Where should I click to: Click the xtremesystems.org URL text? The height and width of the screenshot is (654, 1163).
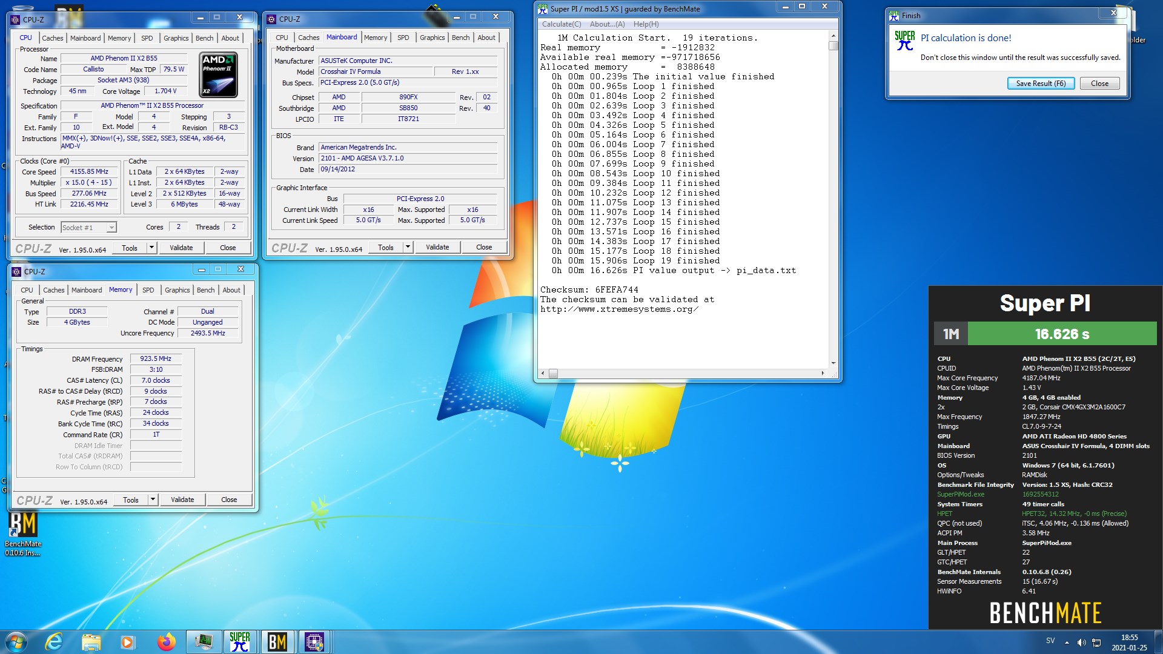click(619, 309)
